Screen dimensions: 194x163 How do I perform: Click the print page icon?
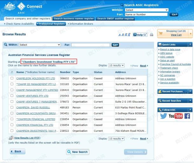point(152,34)
